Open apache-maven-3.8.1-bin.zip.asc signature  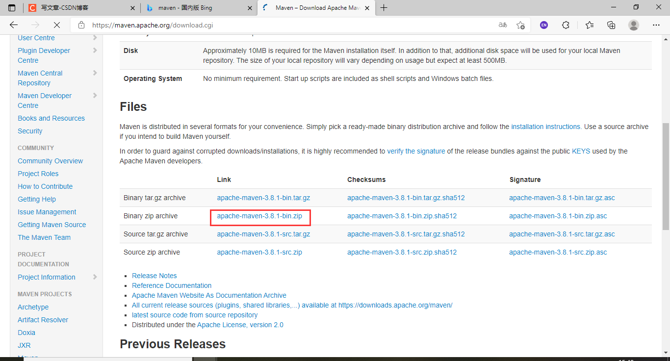[x=558, y=216]
